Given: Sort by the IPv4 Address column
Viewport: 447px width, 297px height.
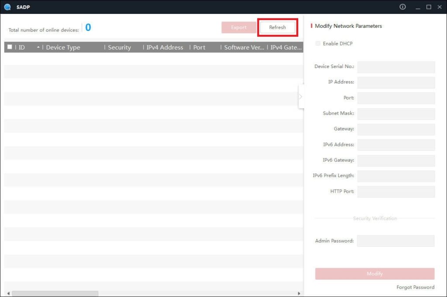Looking at the screenshot, I should (x=165, y=48).
